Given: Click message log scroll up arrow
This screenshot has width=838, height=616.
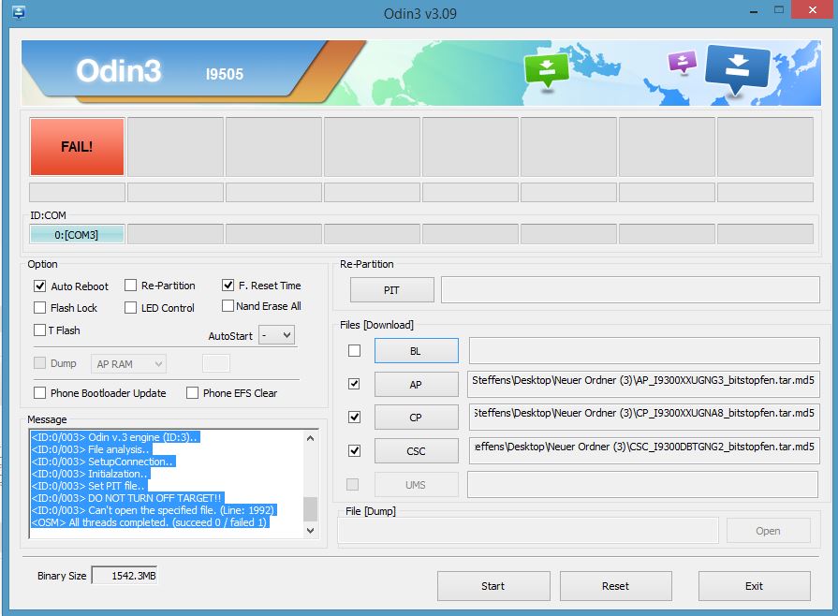Looking at the screenshot, I should (311, 438).
